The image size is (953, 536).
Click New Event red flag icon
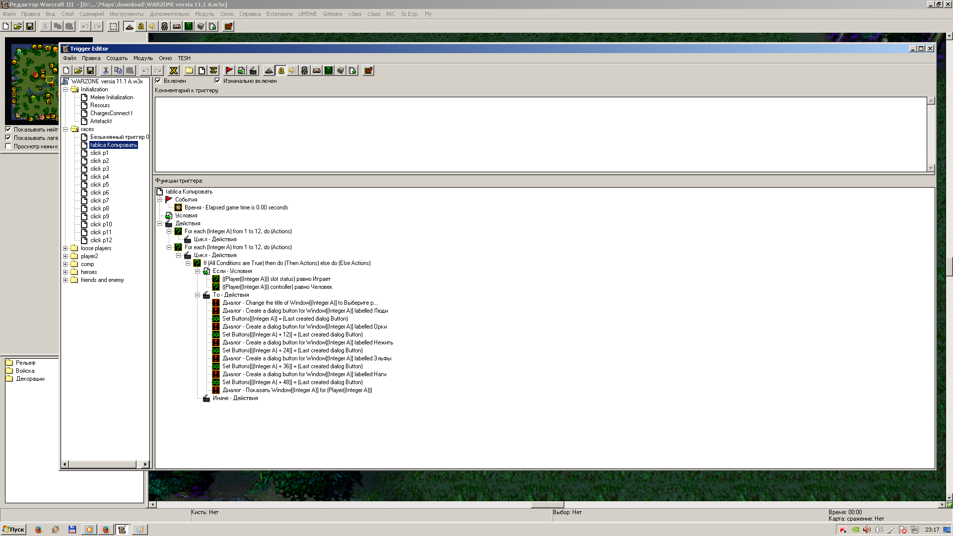pyautogui.click(x=229, y=70)
